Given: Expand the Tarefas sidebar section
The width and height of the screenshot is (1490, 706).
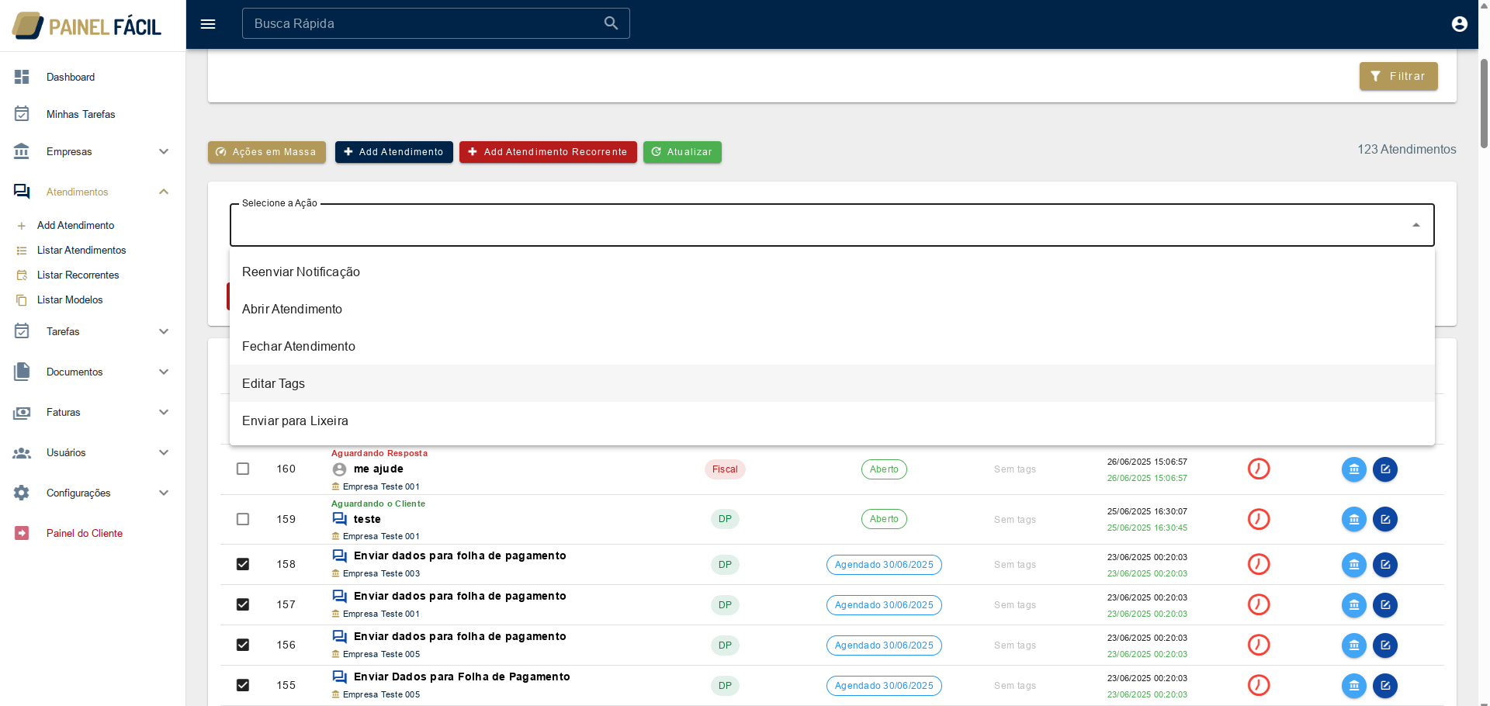Looking at the screenshot, I should [x=164, y=331].
